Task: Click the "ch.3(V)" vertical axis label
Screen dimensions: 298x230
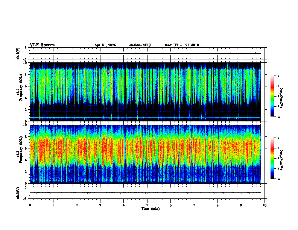Action: coord(18,193)
